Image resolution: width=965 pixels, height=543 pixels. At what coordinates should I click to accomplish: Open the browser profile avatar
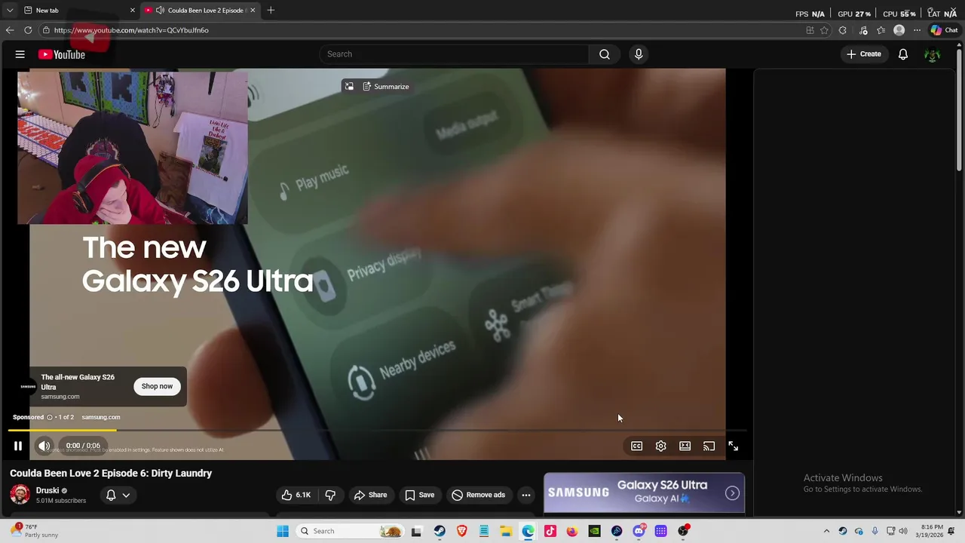[x=899, y=30]
